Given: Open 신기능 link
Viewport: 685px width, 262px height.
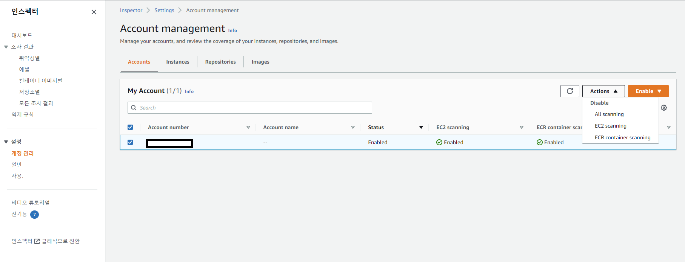Looking at the screenshot, I should [x=19, y=214].
